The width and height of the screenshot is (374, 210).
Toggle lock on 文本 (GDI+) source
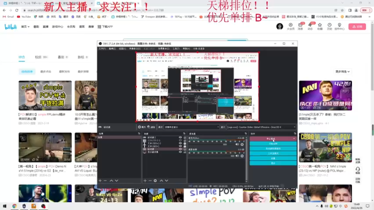185,146
